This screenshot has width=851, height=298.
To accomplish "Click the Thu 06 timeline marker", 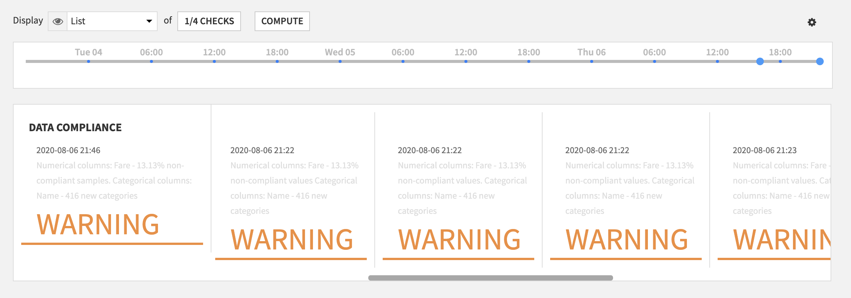I will [591, 61].
